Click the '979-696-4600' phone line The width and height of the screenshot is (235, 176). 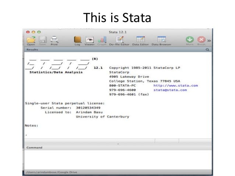pos(122,90)
